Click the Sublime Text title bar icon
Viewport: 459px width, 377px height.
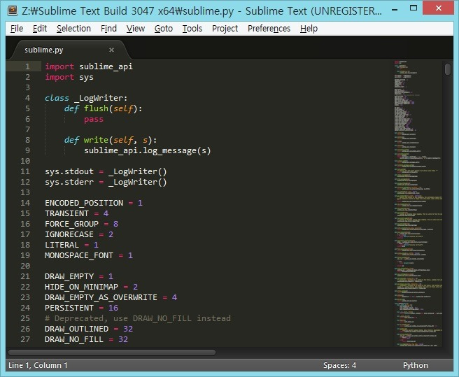tap(13, 10)
